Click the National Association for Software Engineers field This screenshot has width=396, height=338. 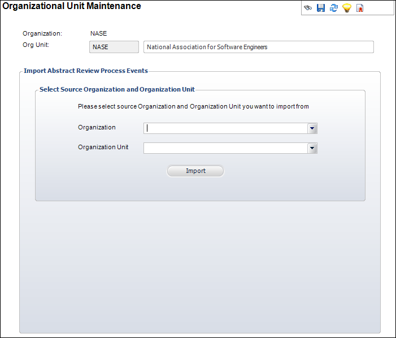pos(258,47)
